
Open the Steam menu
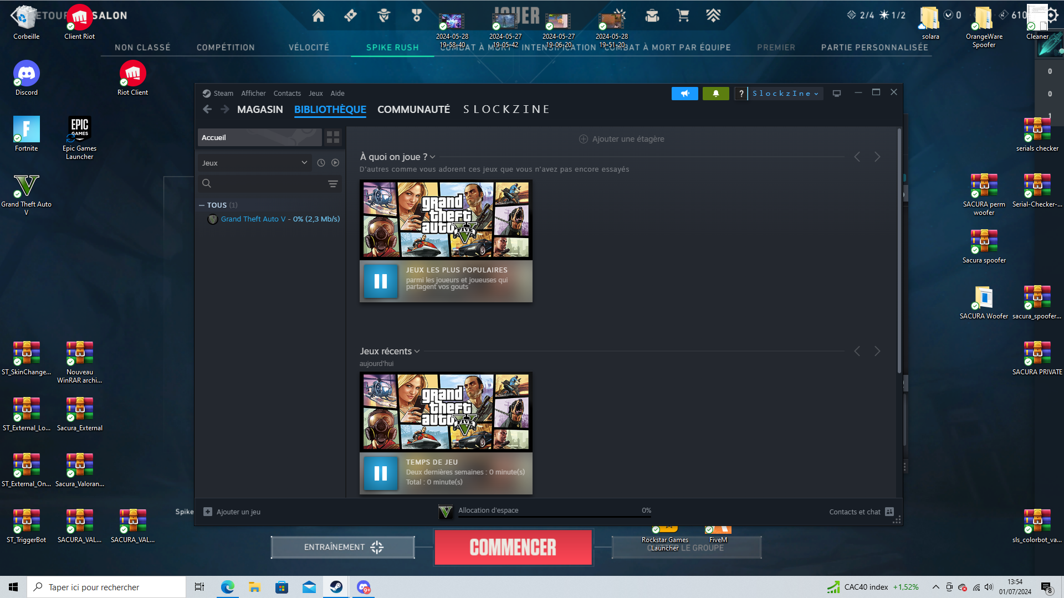pyautogui.click(x=223, y=94)
